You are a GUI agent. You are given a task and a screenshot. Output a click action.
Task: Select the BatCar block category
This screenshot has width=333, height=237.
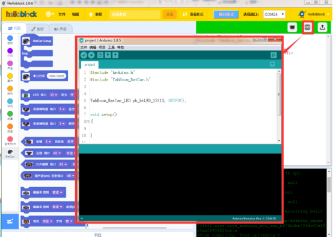(x=10, y=153)
